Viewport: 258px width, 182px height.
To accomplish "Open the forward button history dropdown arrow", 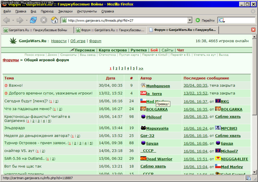I will click(x=27, y=21).
